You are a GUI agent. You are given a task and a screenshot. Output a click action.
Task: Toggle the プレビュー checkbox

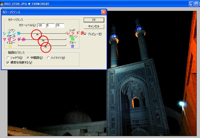pos(85,34)
